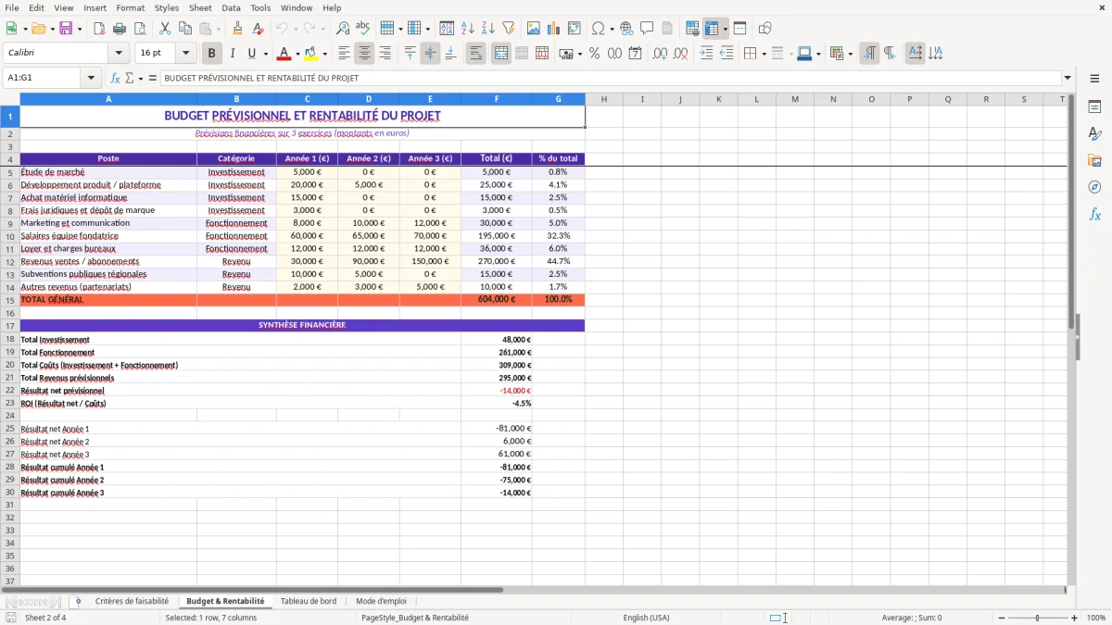Toggle Align Left button

tap(344, 54)
